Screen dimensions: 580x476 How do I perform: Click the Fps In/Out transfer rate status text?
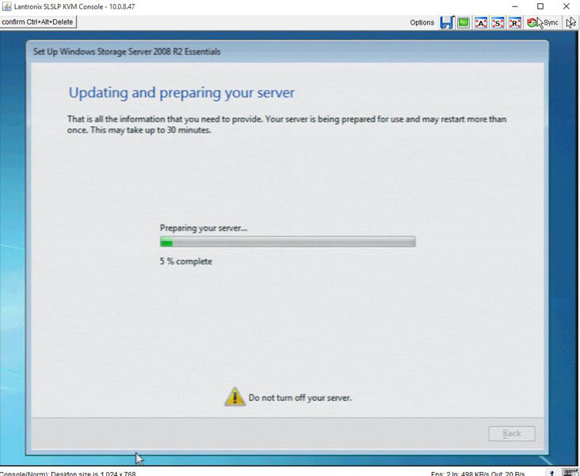click(x=478, y=474)
